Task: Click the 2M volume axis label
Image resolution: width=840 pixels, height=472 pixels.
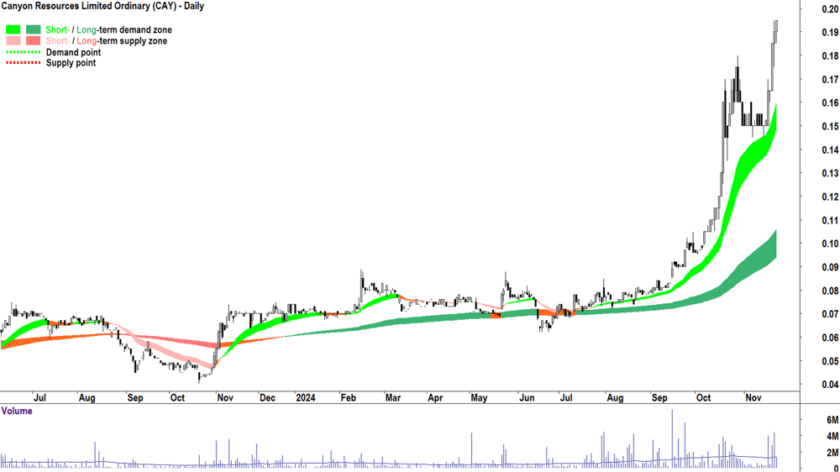Action: click(x=832, y=454)
